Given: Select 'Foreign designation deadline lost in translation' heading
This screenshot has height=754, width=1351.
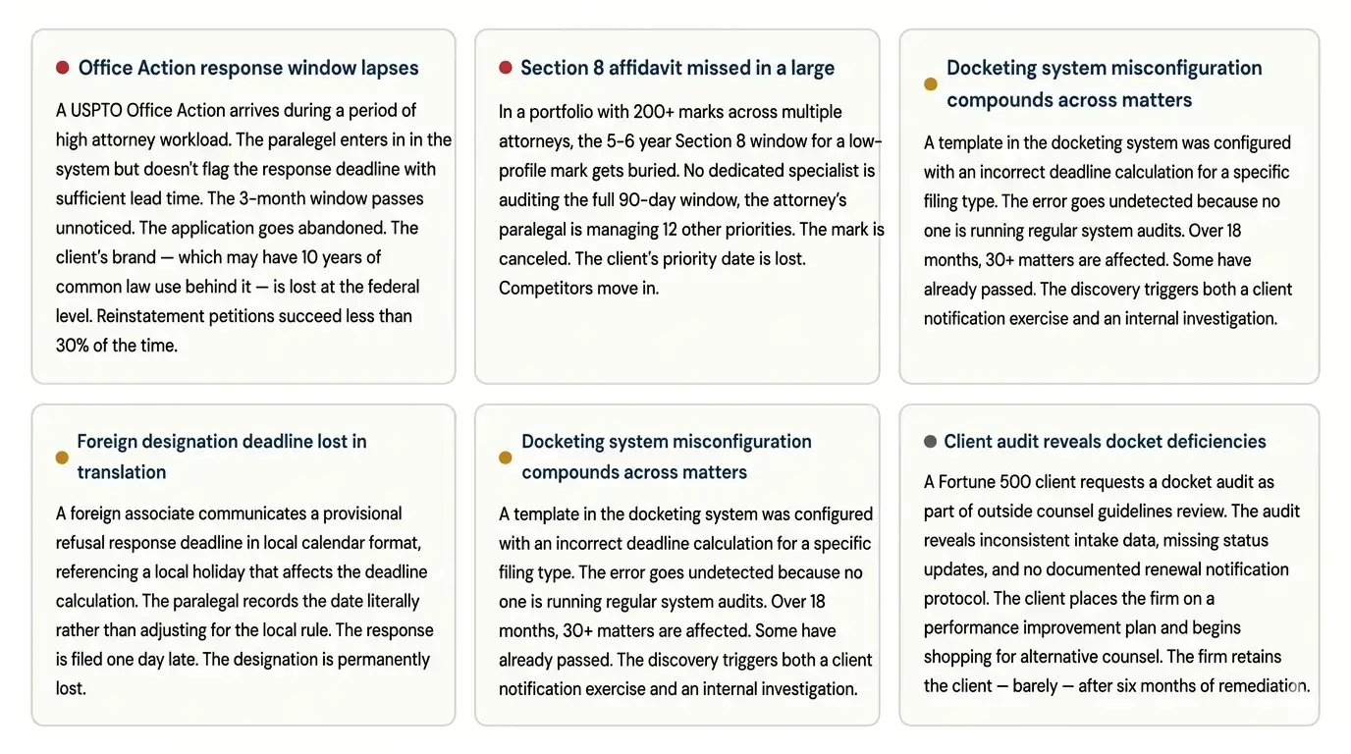Looking at the screenshot, I should click(x=222, y=457).
